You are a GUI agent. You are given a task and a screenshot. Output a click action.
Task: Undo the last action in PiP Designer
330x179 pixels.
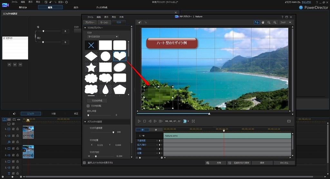(140, 22)
